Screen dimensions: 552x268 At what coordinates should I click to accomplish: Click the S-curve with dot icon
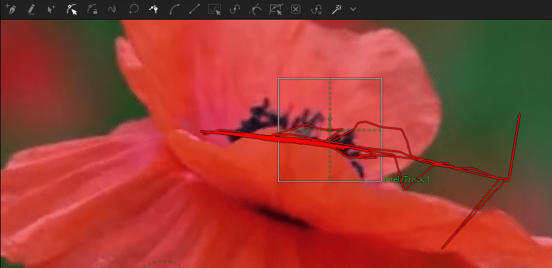click(x=235, y=9)
